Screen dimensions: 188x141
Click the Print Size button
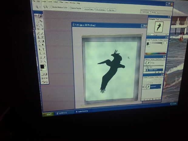click(111, 10)
